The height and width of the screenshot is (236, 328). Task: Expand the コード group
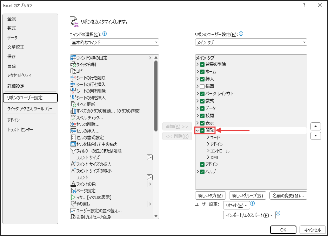[x=208, y=137]
